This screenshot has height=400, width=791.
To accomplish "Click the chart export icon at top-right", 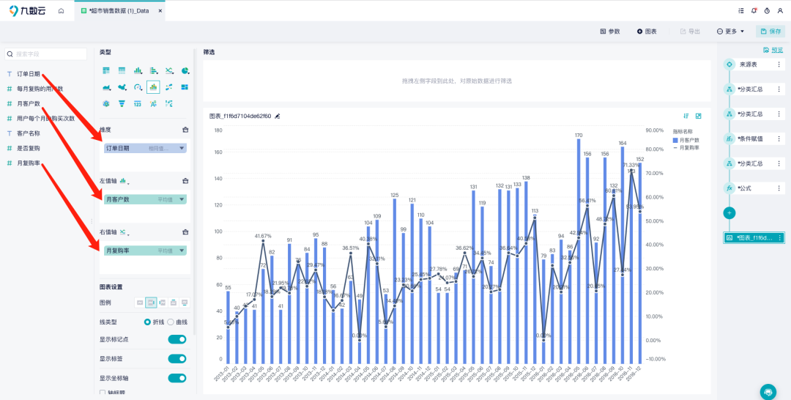I will point(699,116).
